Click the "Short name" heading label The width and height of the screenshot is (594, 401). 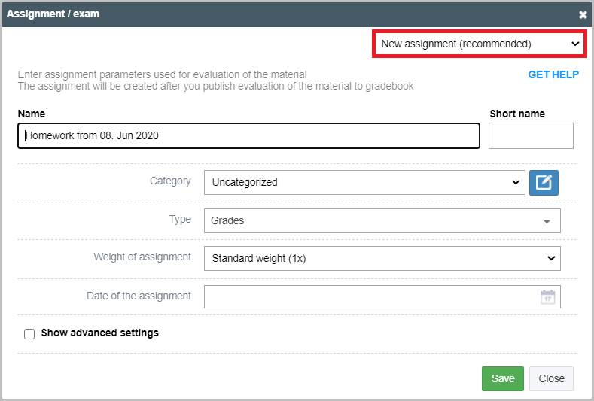point(517,114)
